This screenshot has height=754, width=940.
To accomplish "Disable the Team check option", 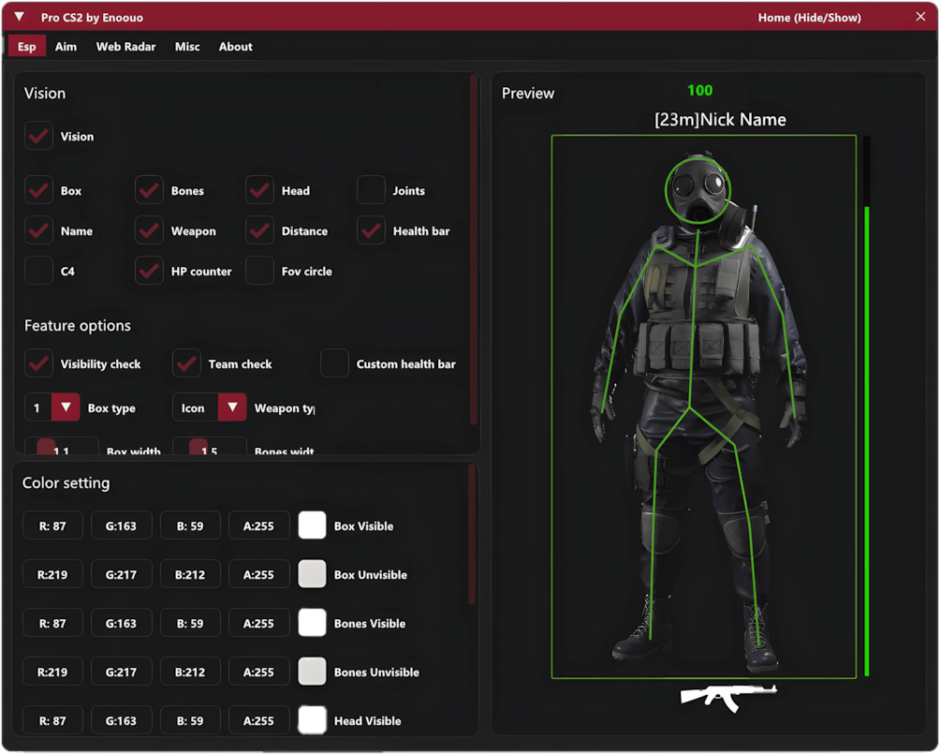I will (186, 363).
